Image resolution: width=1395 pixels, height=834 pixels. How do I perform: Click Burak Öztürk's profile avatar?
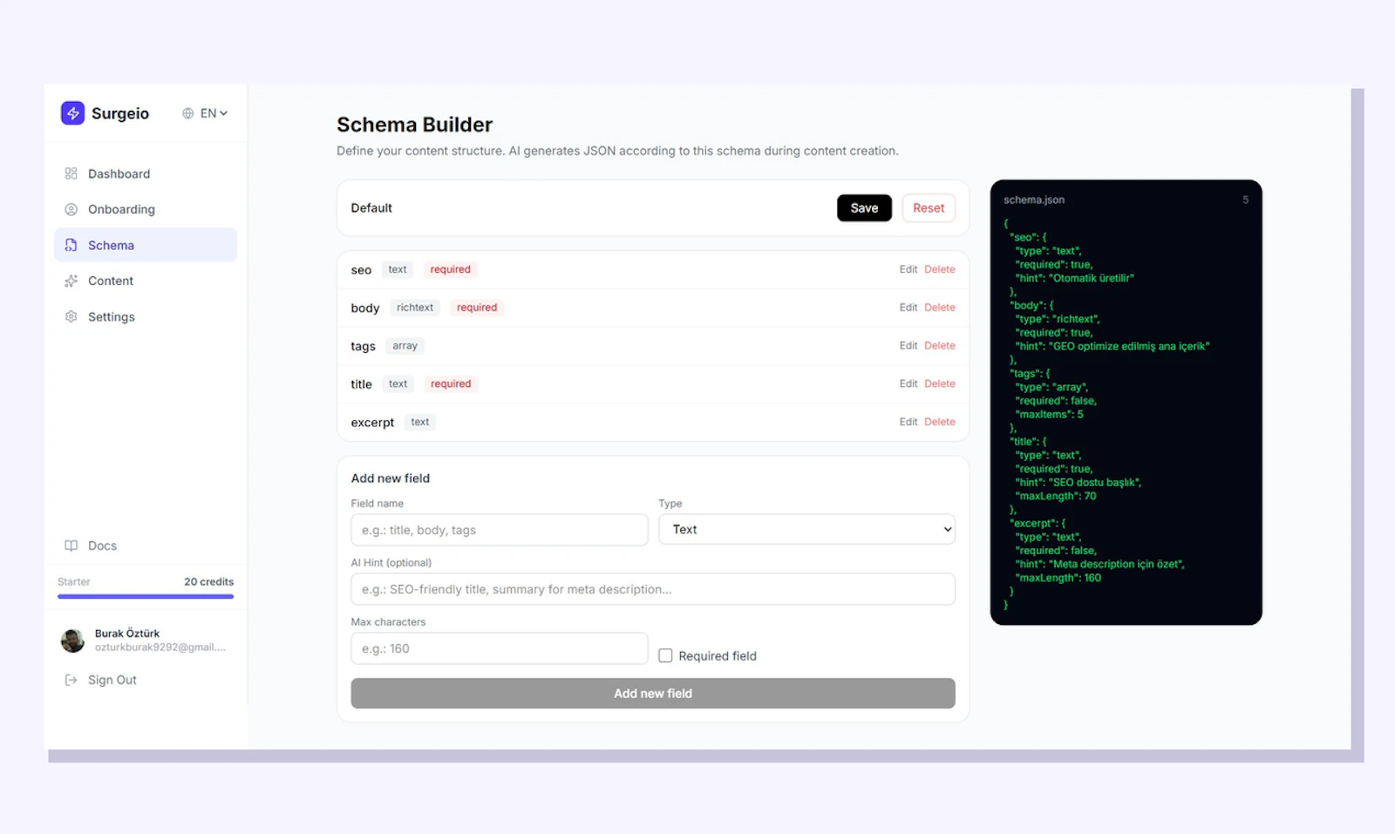[72, 641]
